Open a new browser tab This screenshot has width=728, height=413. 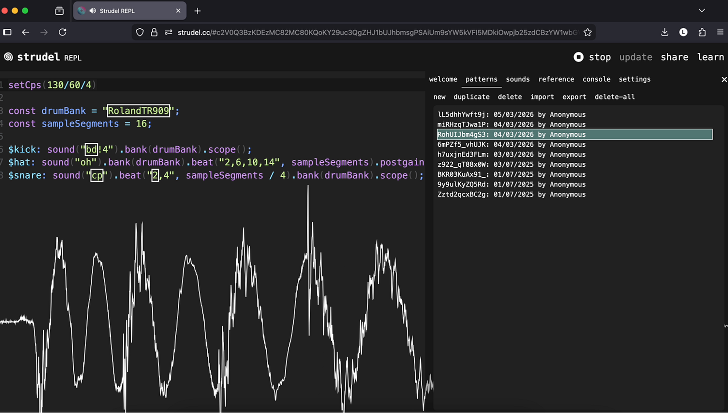(197, 10)
